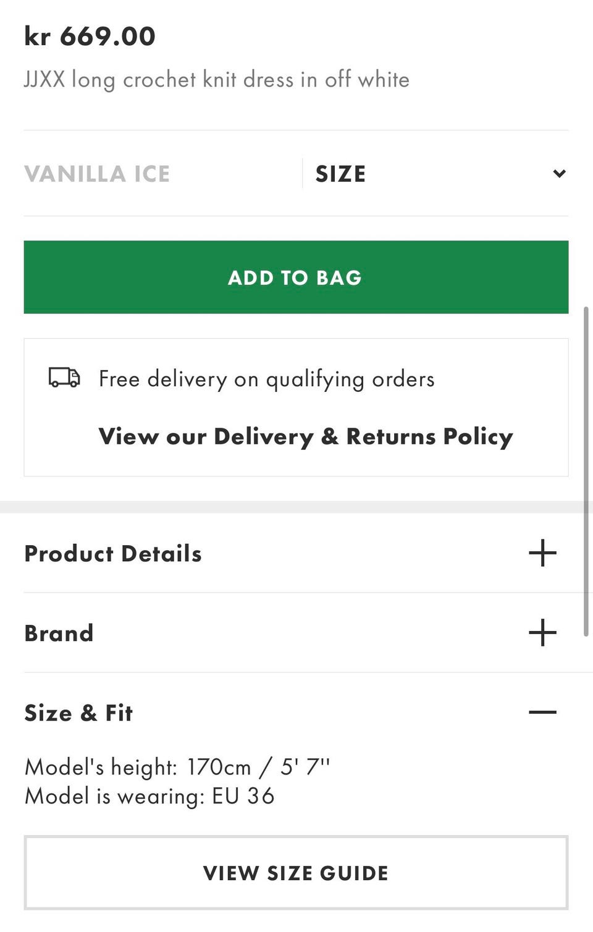Expand the Brand section plus icon

pyautogui.click(x=542, y=632)
